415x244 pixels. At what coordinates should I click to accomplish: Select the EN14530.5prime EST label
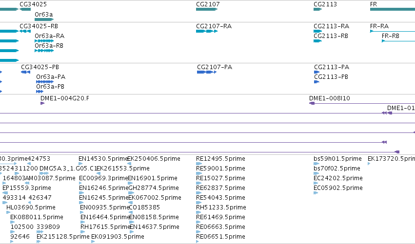[x=103, y=159]
